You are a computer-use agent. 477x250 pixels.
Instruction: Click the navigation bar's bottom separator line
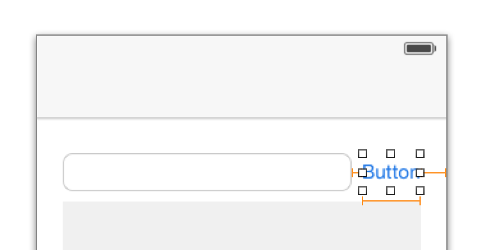pyautogui.click(x=242, y=118)
